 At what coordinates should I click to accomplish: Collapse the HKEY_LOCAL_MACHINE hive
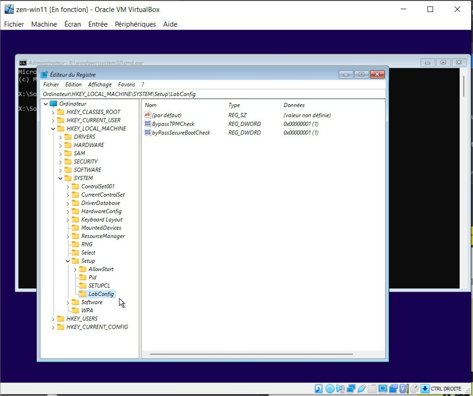(53, 129)
